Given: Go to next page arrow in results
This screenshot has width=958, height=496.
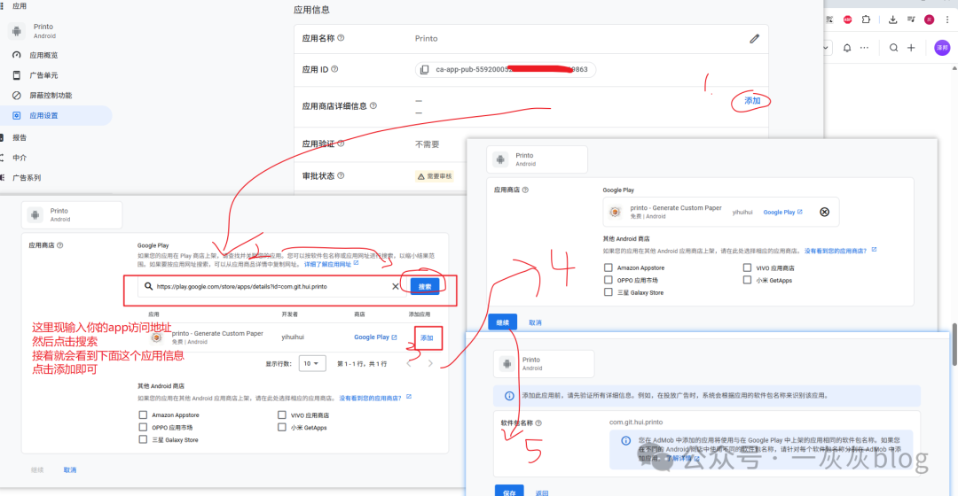Looking at the screenshot, I should [x=430, y=364].
